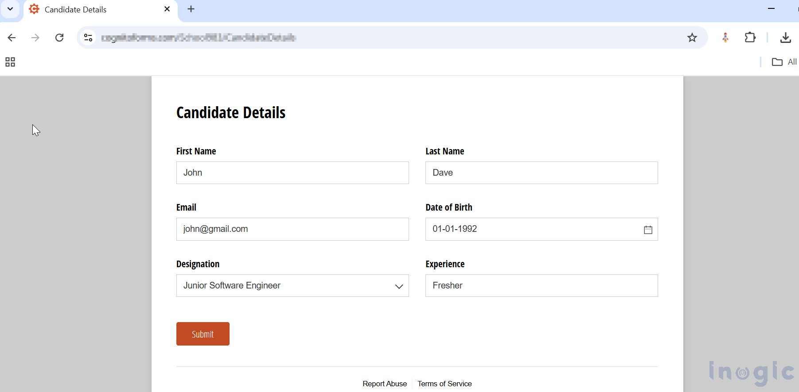Screen dimensions: 799x392
Task: Click the Designation label
Action: [198, 264]
